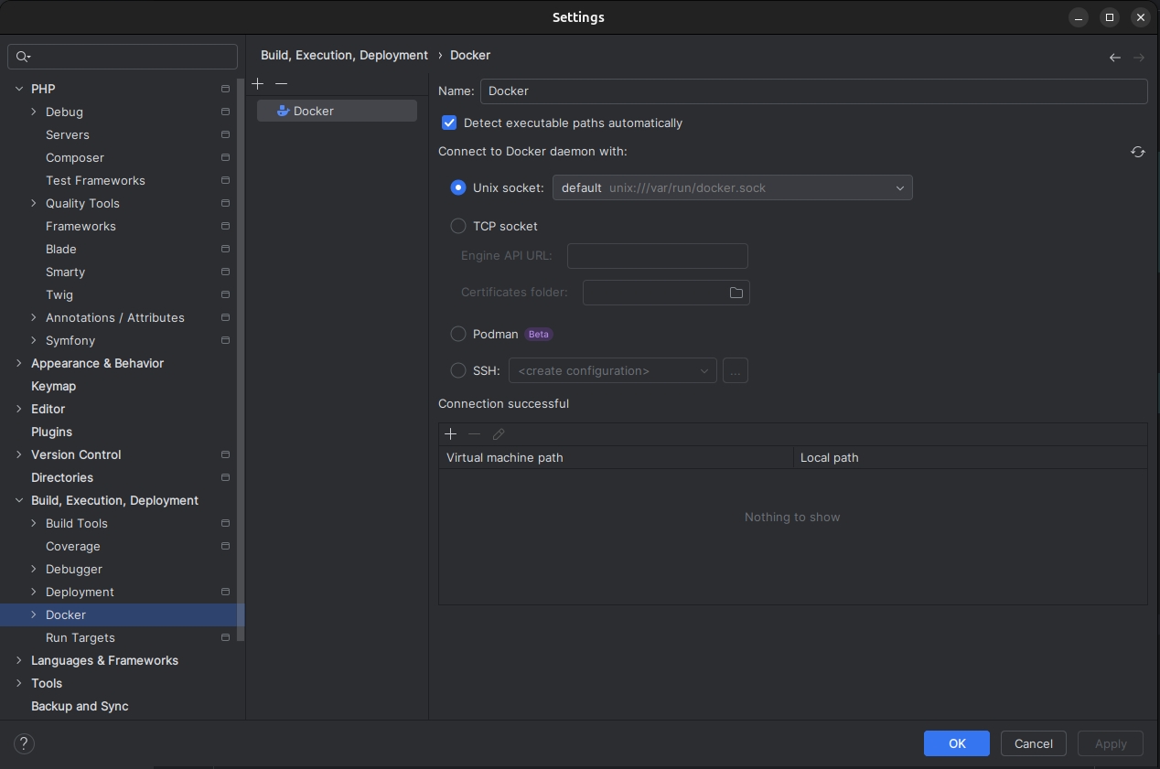Uncheck Detect executable paths automatically

coord(449,123)
